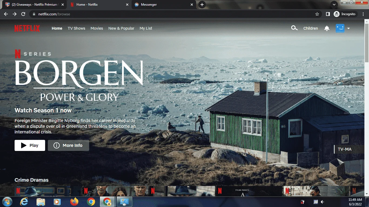Open Movies in the Netflix navigation
The image size is (369, 207).
pos(97,28)
